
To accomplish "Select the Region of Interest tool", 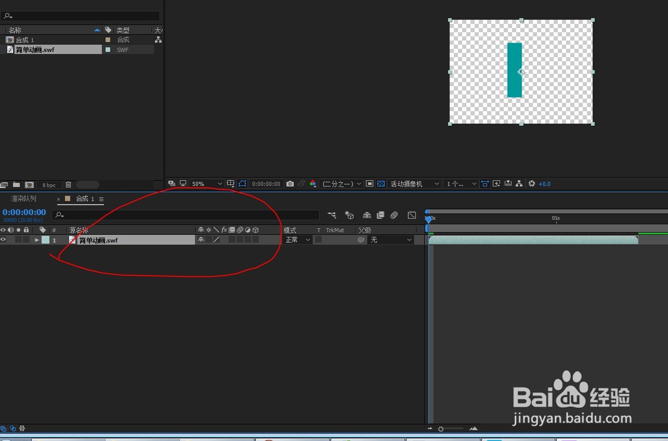I will point(370,183).
